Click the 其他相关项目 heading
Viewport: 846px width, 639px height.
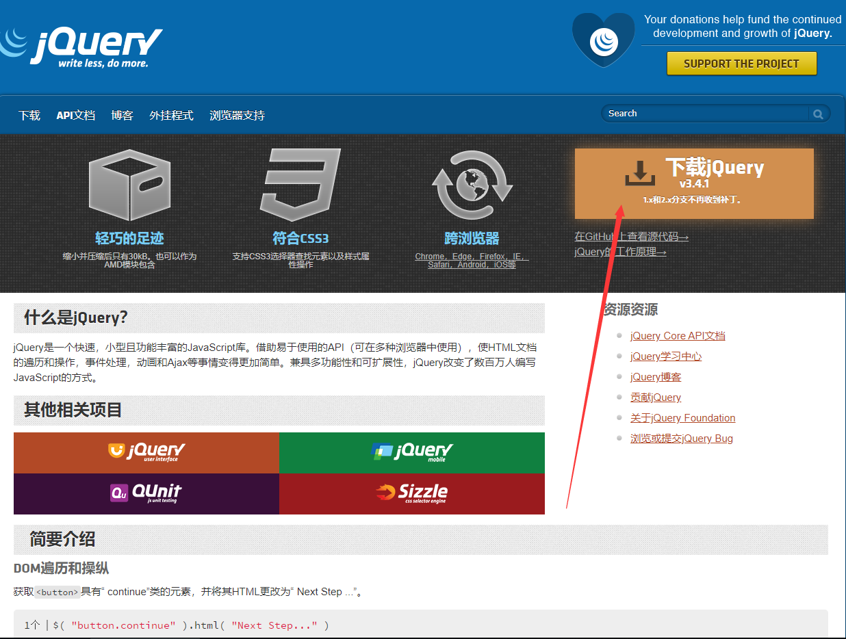[73, 410]
